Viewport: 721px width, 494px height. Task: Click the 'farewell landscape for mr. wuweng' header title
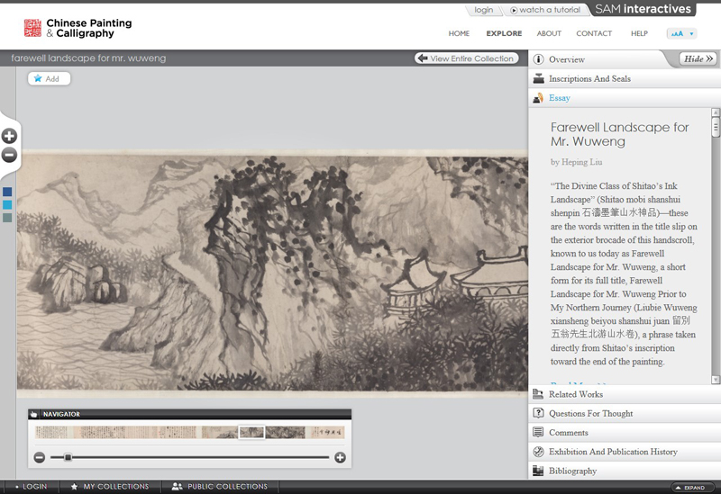tap(88, 58)
